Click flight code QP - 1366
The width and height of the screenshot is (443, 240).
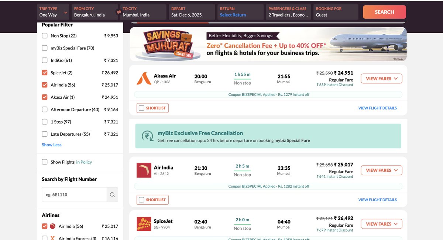coord(162,82)
